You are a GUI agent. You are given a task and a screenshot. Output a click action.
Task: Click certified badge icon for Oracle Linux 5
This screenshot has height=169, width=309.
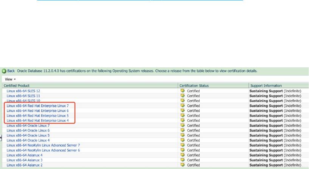click(x=183, y=135)
